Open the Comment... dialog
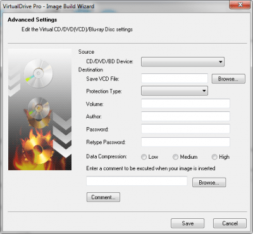The height and width of the screenshot is (234, 253). pyautogui.click(x=103, y=197)
